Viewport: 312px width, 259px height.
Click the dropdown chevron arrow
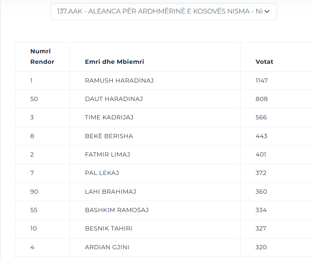[267, 12]
